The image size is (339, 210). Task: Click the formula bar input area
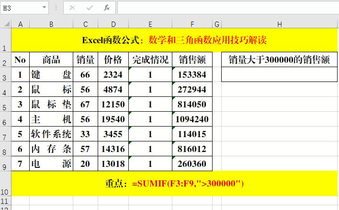tap(228, 8)
